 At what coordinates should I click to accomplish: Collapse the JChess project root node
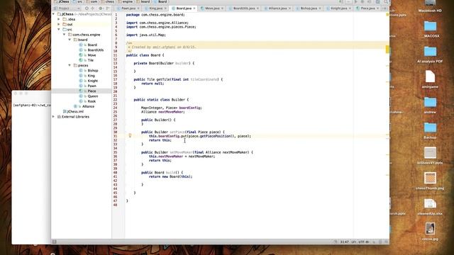click(54, 14)
